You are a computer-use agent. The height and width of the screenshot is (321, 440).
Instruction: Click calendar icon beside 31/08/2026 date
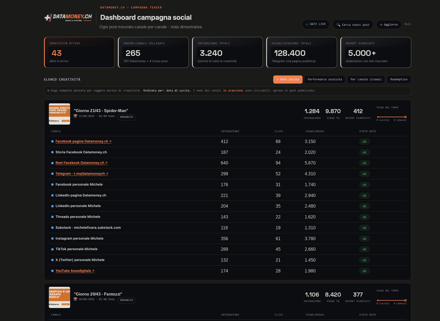point(76,116)
